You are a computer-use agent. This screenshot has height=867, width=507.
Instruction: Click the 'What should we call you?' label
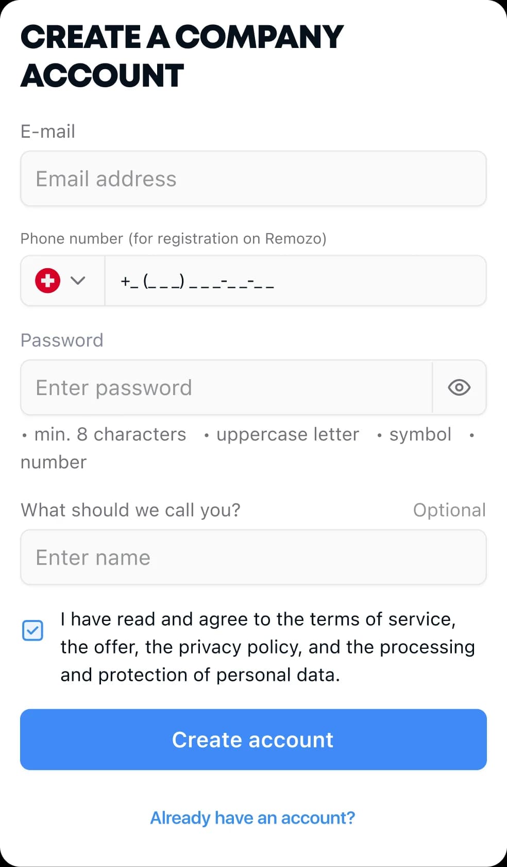(130, 510)
